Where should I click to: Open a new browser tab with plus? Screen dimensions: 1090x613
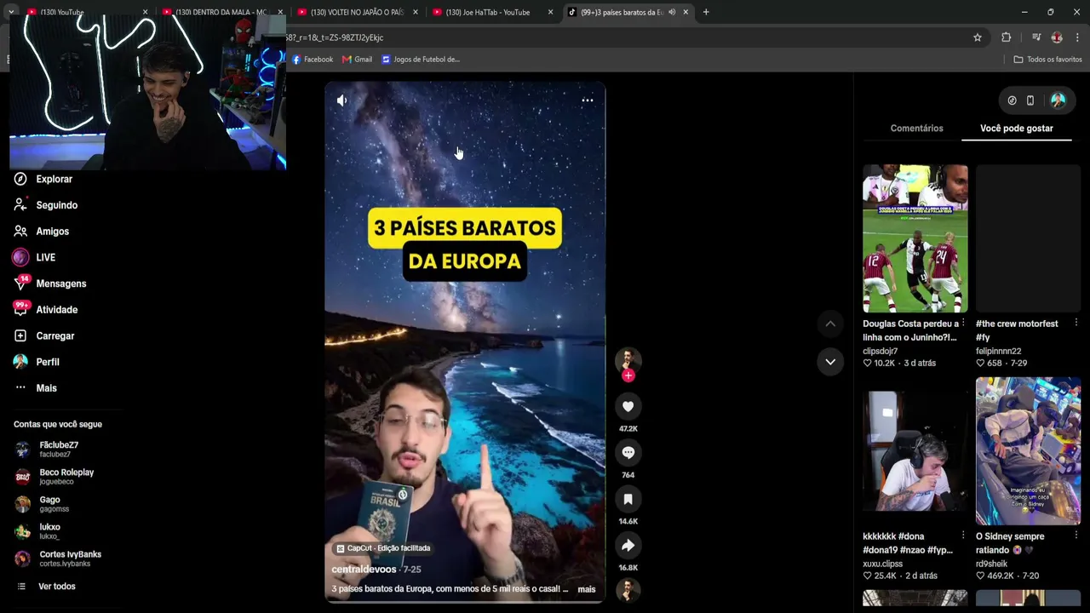coord(706,12)
